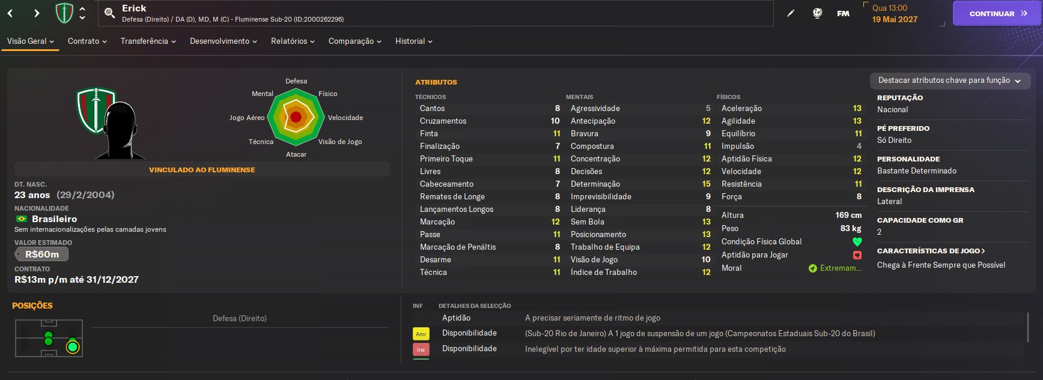Go forward with the right arrow
The width and height of the screenshot is (1043, 380).
[x=37, y=13]
